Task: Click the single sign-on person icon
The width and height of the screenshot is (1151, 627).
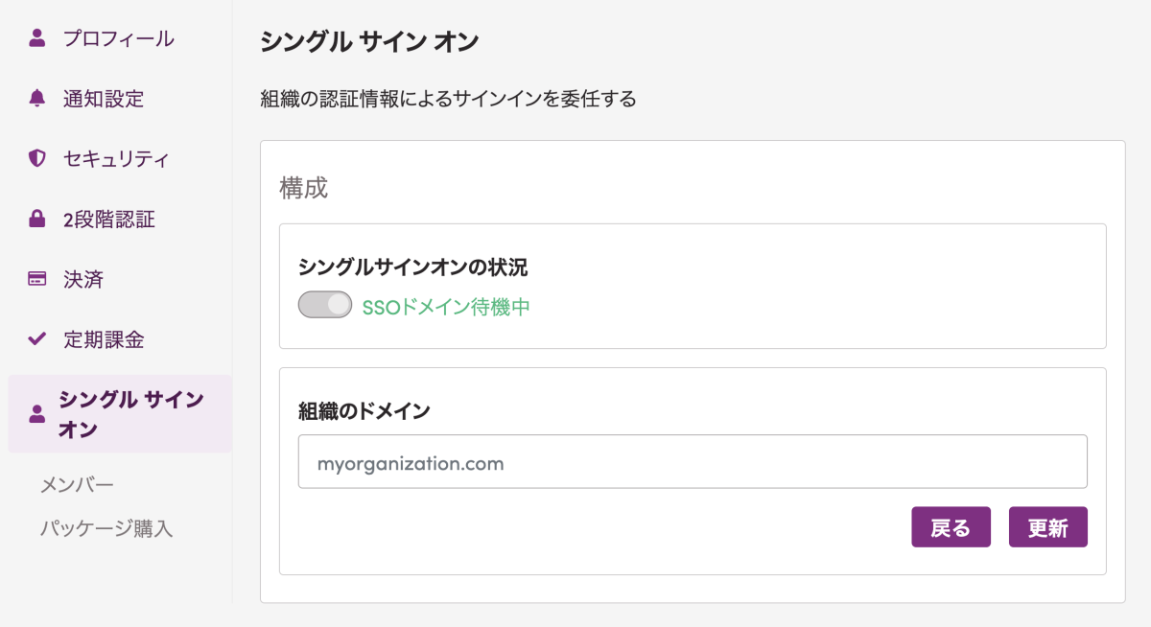Action: click(37, 414)
